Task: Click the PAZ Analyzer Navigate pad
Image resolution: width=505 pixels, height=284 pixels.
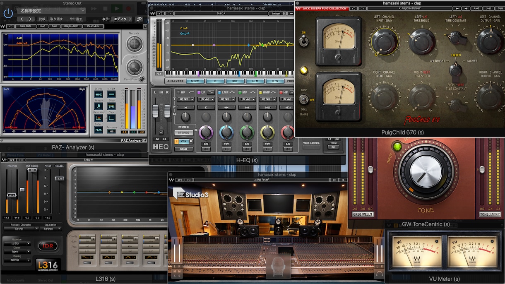Action: [x=134, y=44]
